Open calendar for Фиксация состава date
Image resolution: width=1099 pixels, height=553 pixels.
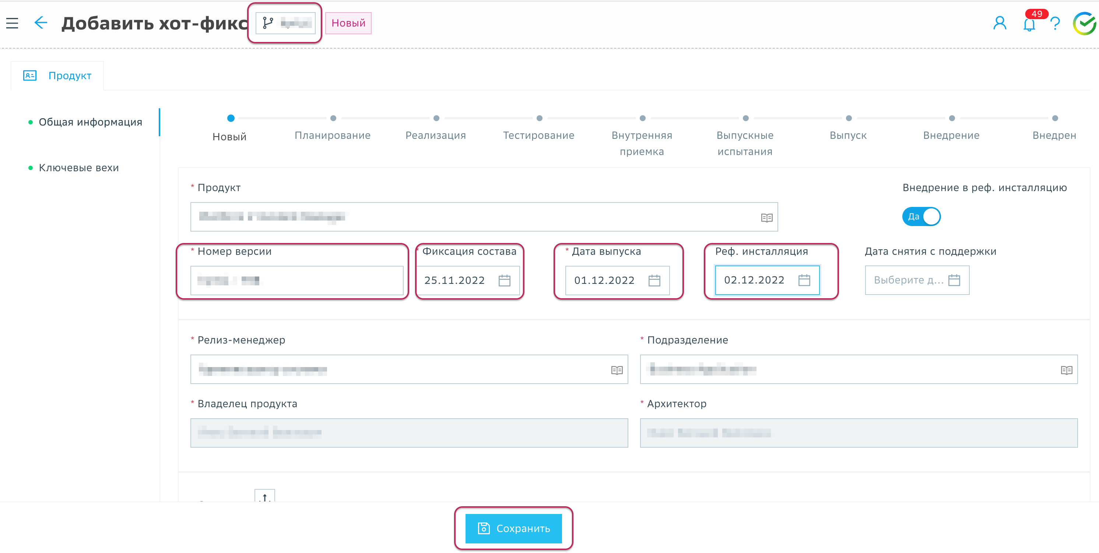point(504,281)
